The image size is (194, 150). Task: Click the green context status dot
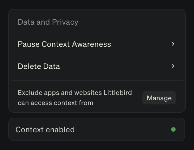click(x=173, y=129)
